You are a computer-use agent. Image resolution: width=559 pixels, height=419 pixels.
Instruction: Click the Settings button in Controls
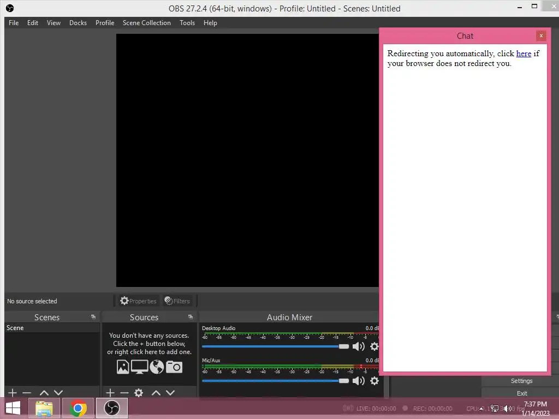(x=521, y=381)
